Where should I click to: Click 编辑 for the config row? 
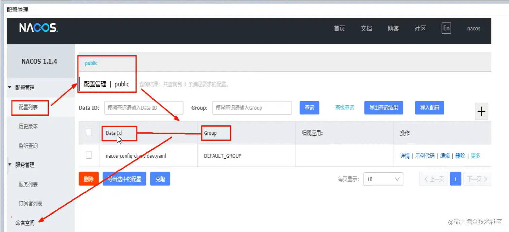[x=445, y=156]
